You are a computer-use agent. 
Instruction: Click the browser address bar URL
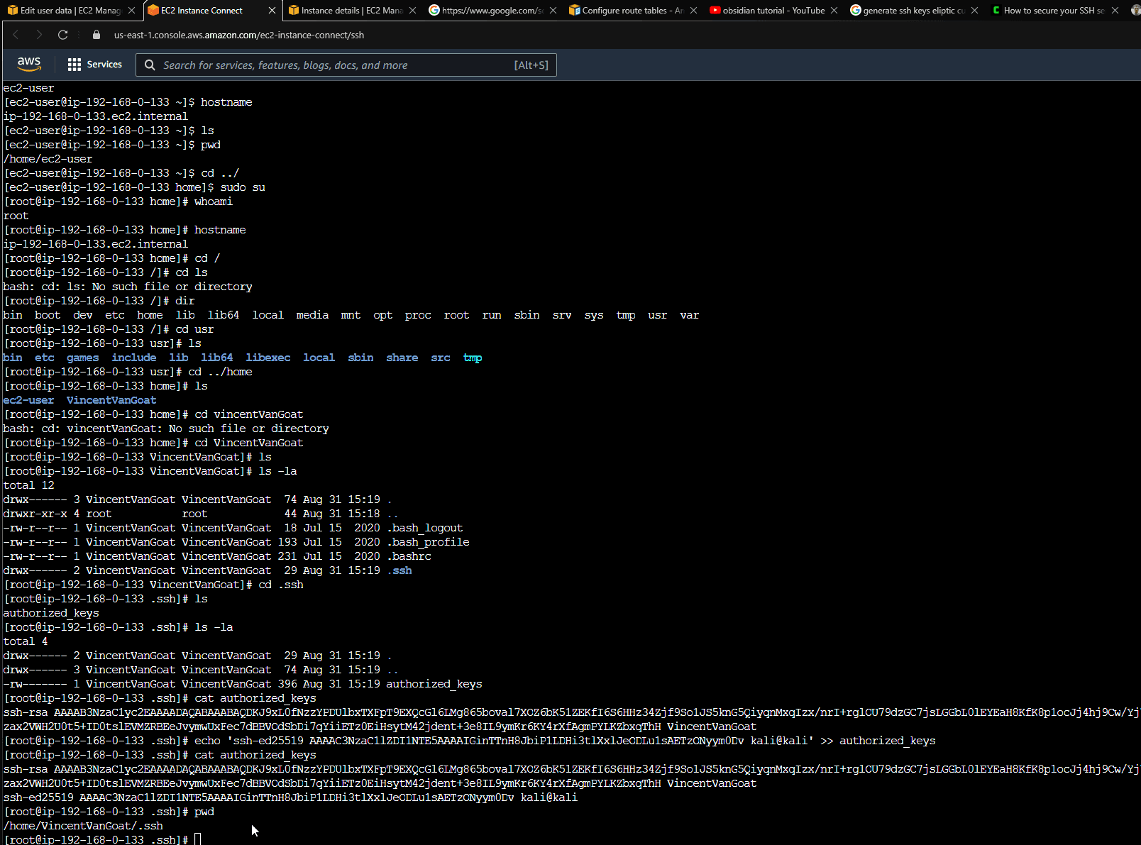(239, 35)
